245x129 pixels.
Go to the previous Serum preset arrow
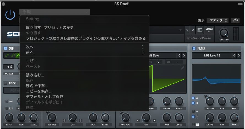187,30
